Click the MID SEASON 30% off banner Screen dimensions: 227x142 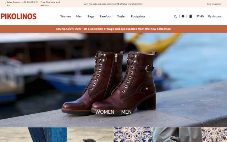point(113,29)
